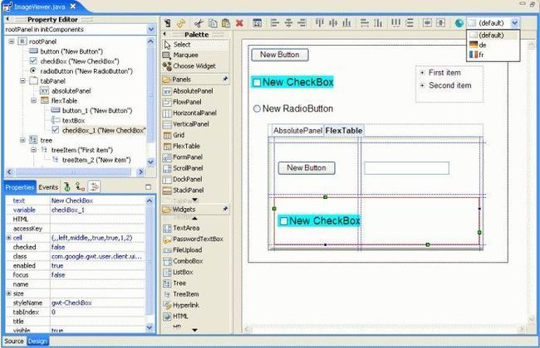Click the center horizontally in window icon

pos(427,23)
